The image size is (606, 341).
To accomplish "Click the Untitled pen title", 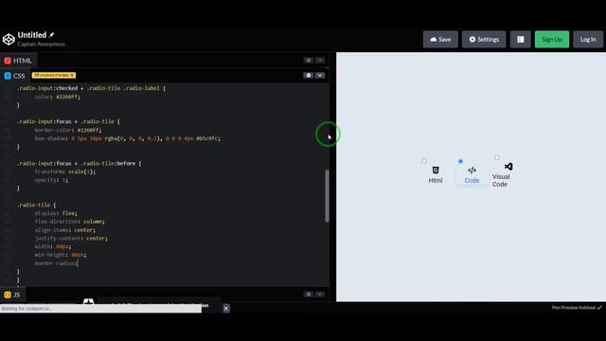I will [x=32, y=35].
